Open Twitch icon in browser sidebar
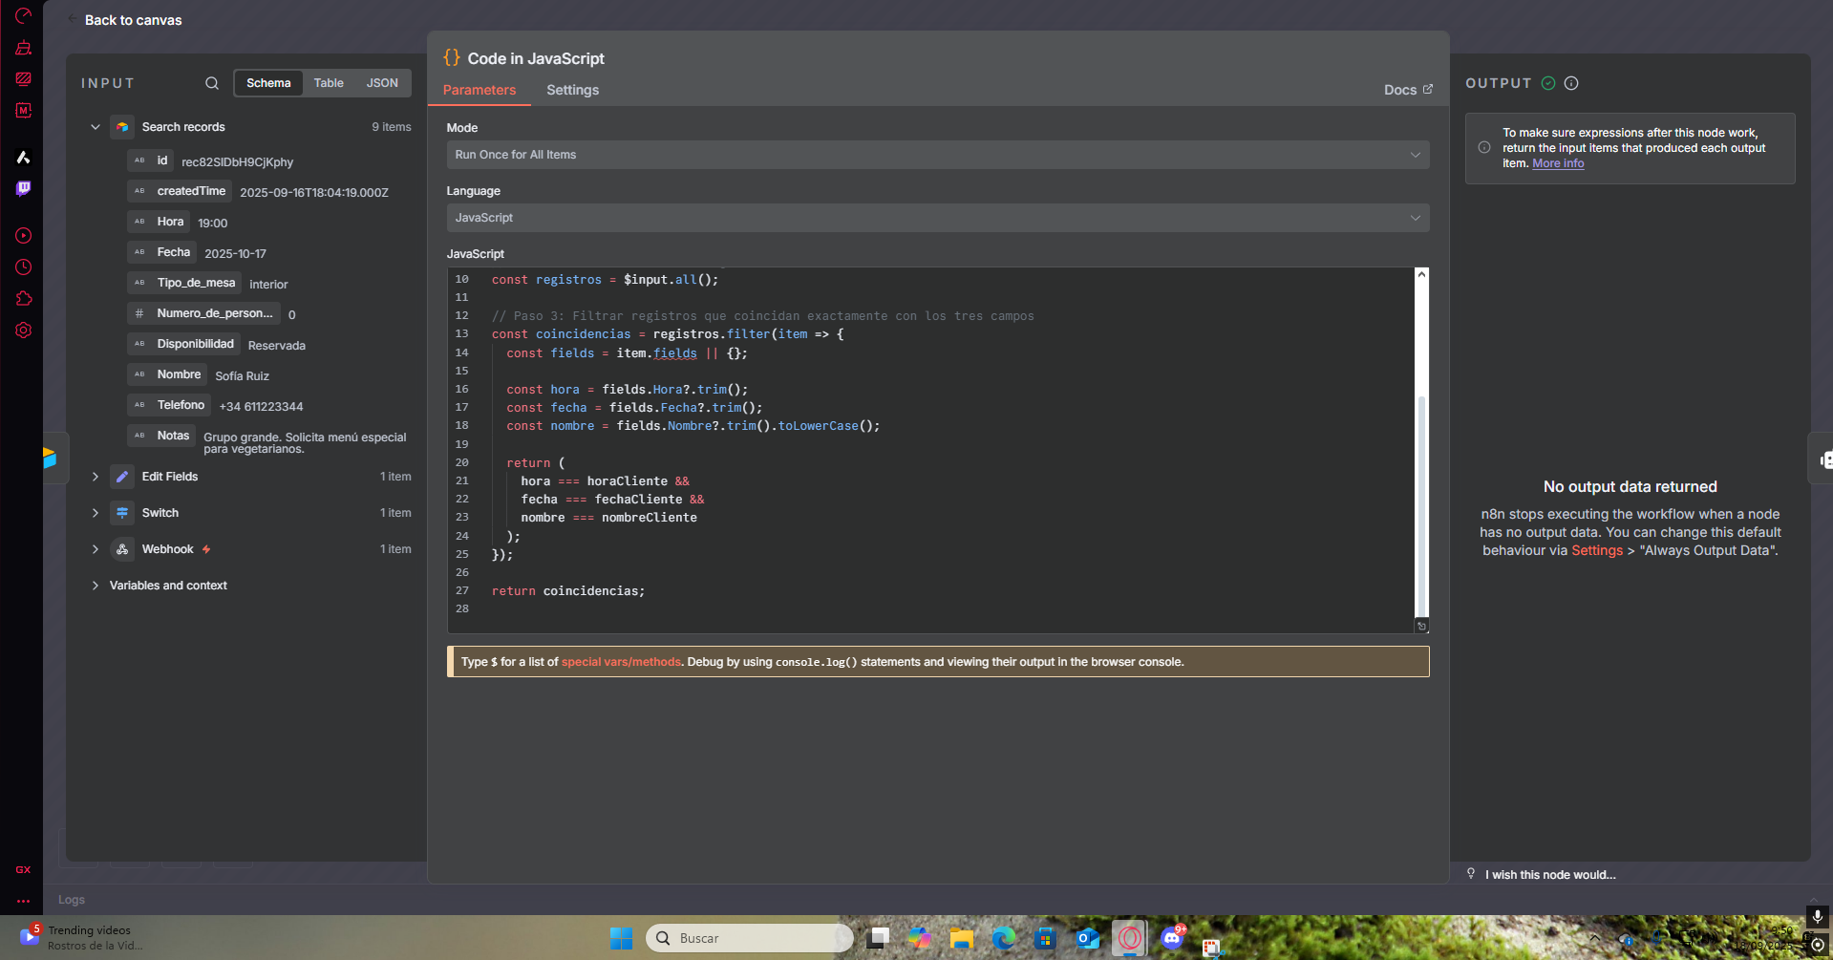1833x960 pixels. point(23,189)
